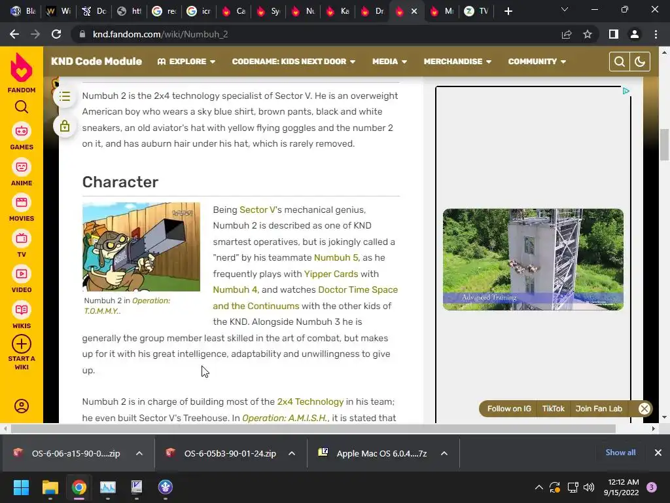Screen dimensions: 670x503
Task: Click the AdChoices icon on the ad
Action: [626, 91]
